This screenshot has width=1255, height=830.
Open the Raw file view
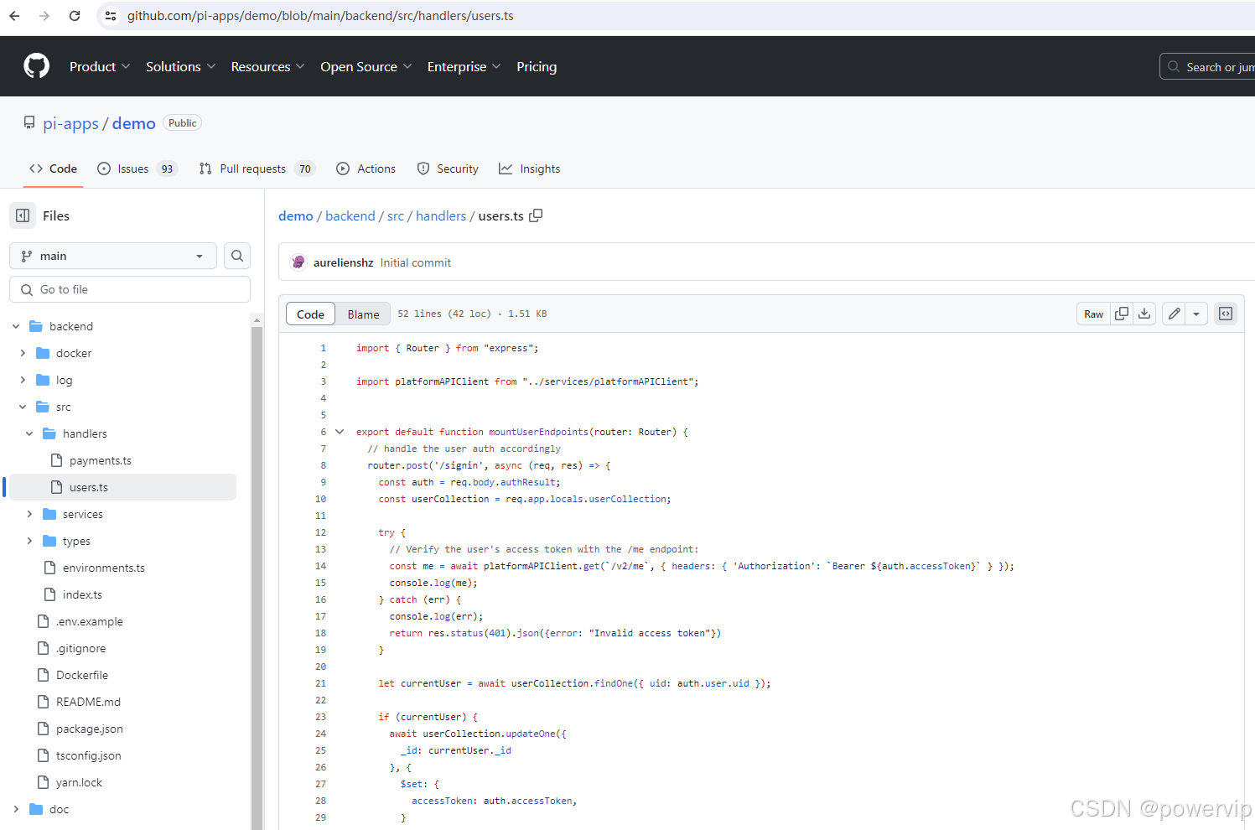coord(1093,314)
